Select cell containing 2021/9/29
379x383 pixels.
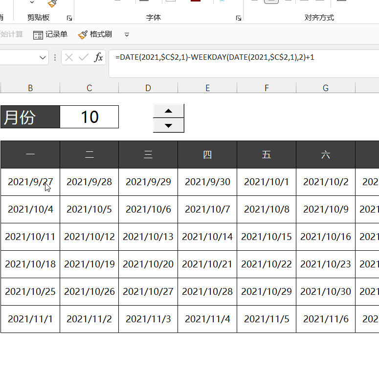(x=148, y=182)
